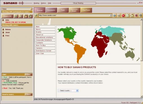Switch to the Discussion Board tab
Viewport: 143px width, 104px height.
pyautogui.click(x=75, y=10)
